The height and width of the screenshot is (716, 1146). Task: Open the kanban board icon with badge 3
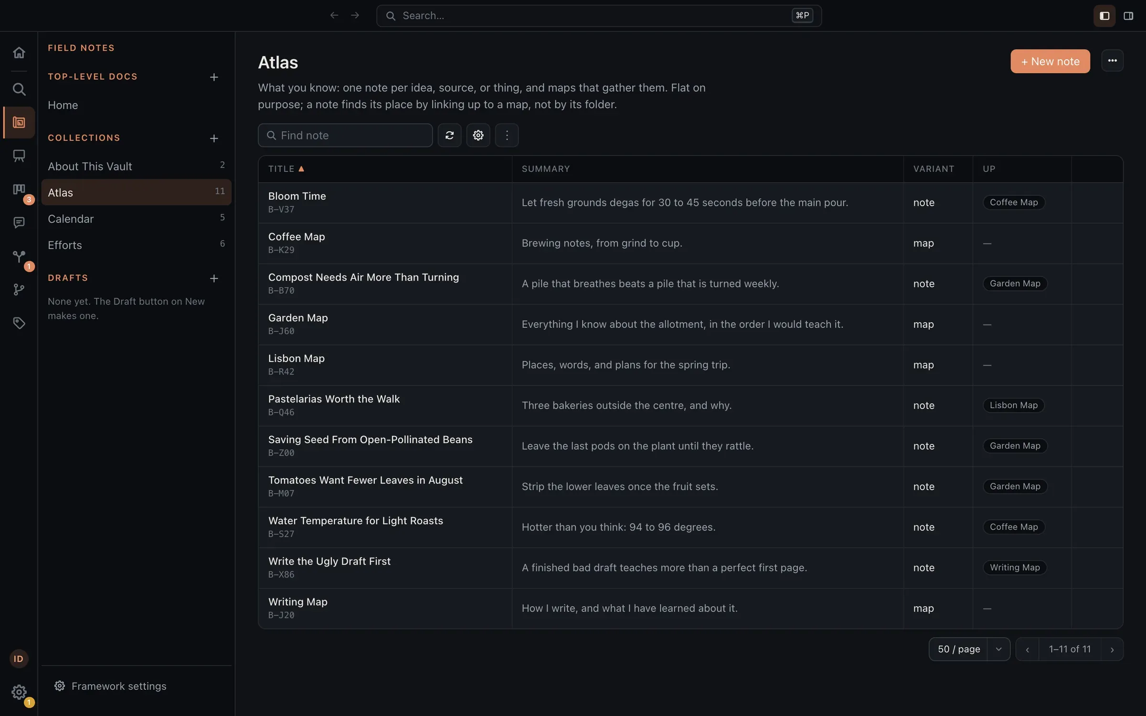(x=19, y=190)
